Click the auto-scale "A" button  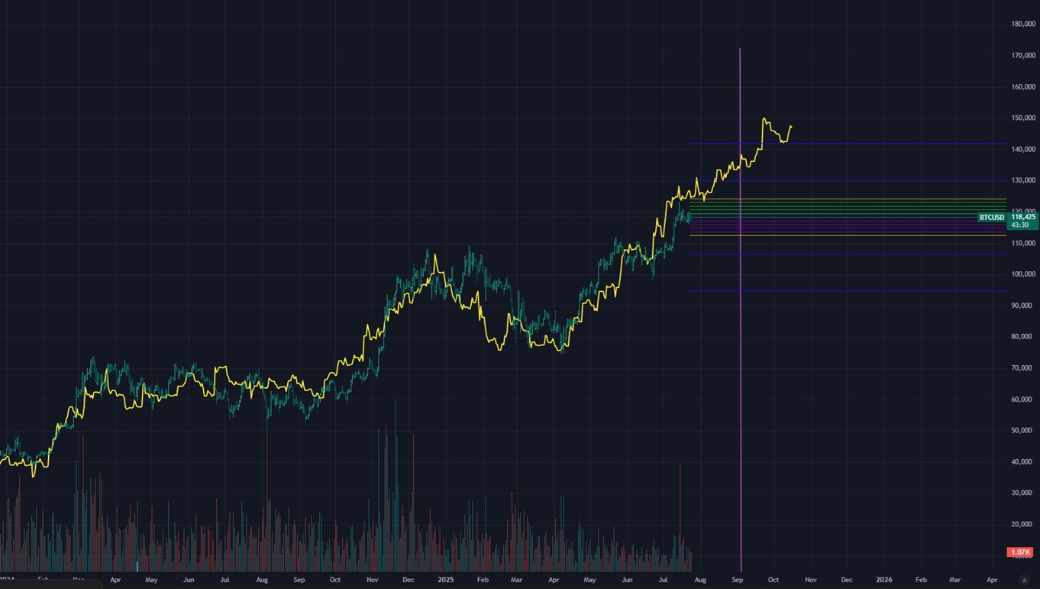pos(1024,581)
